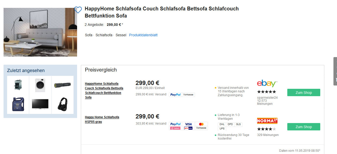Open the Produktdatenblatt link
This screenshot has height=154, width=337.
pos(143,35)
